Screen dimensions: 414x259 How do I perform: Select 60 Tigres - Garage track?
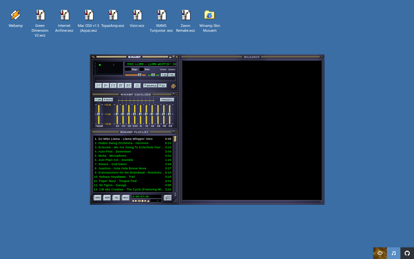133,185
